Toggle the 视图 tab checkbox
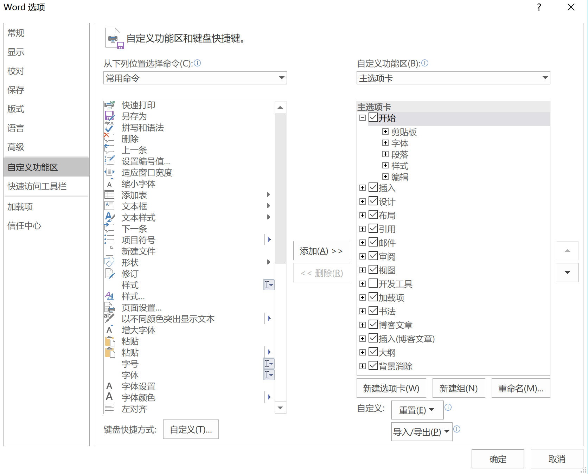 373,270
